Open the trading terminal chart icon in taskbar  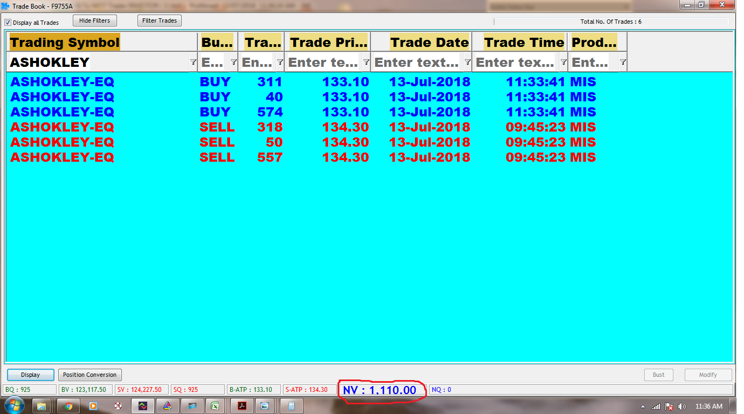coord(143,406)
